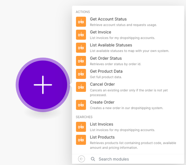Click the back arrow circle button
This screenshot has width=186, height=165.
82,159
